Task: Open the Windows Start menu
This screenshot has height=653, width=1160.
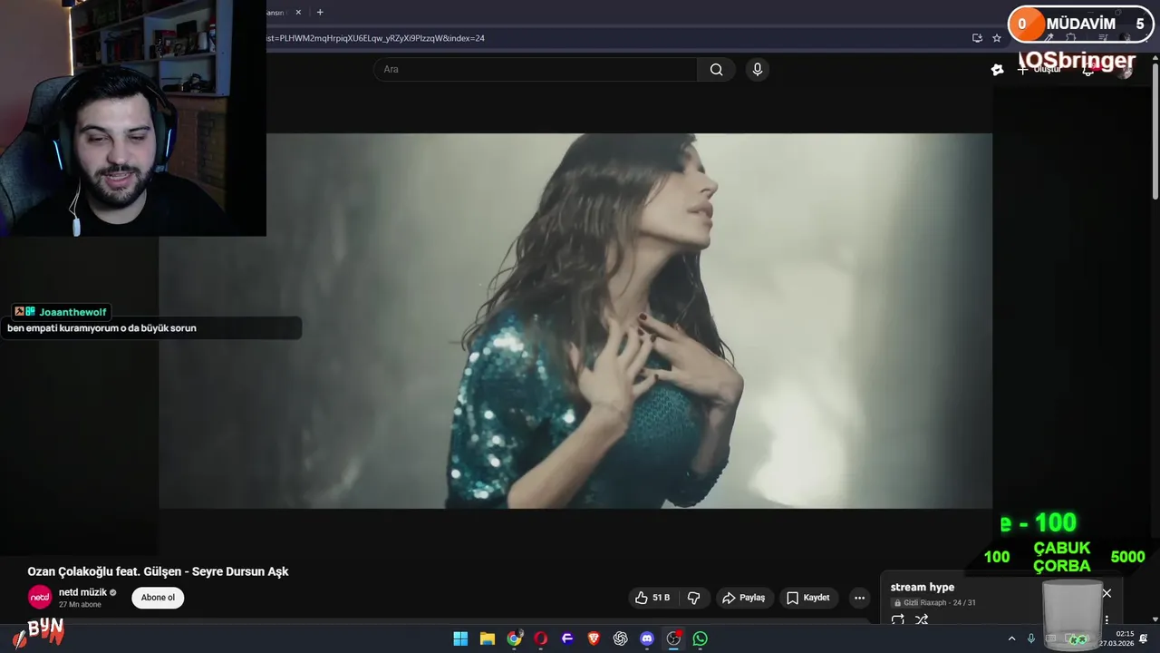Action: 460,638
